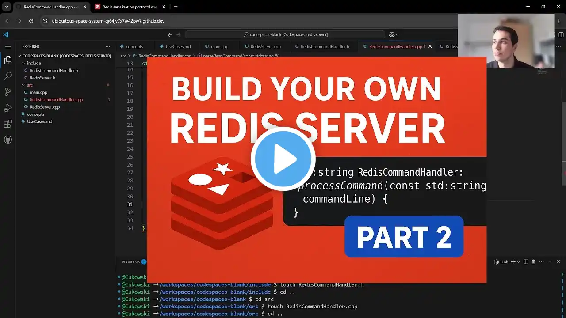Open RedisServer.h in the file explorer
Viewport: 566px width, 318px height.
click(x=42, y=78)
